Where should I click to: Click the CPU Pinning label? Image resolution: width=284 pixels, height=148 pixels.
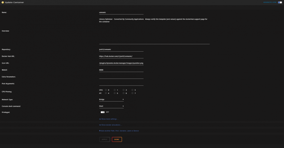(7, 92)
